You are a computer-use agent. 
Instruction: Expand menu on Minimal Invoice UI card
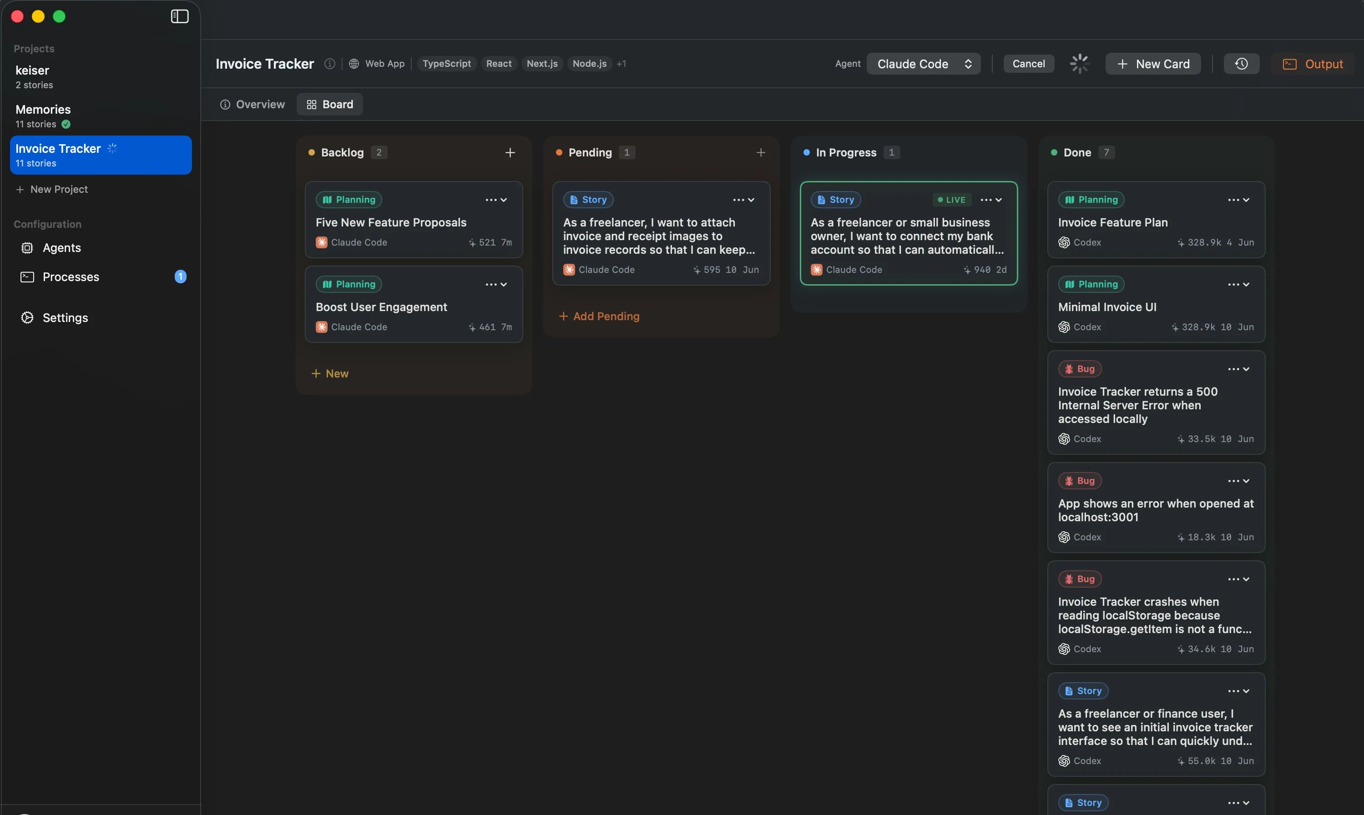1239,285
